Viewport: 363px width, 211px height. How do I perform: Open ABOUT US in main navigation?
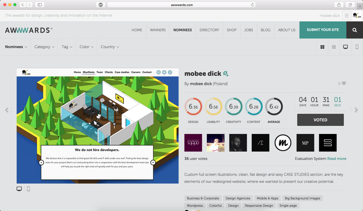[x=287, y=30]
